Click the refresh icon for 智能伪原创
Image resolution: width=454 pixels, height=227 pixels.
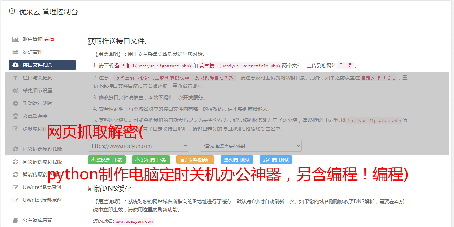(x=16, y=175)
